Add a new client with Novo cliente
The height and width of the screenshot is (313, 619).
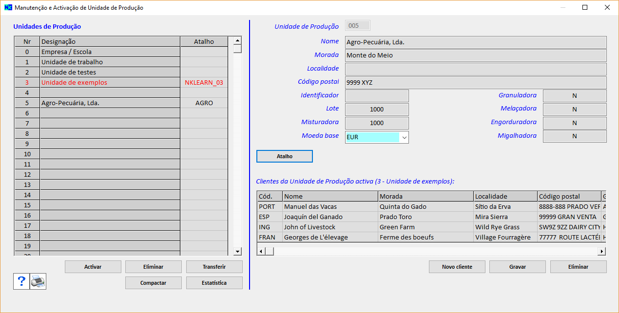coord(457,267)
